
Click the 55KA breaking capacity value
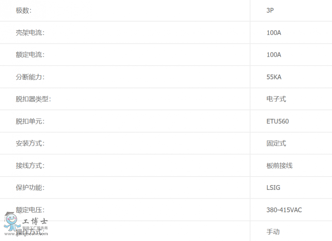coord(274,77)
